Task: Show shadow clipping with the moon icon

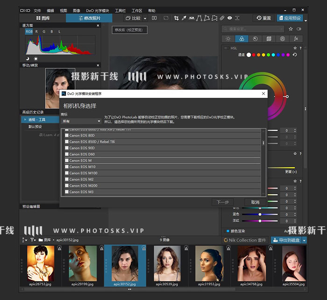Action: coord(28,58)
